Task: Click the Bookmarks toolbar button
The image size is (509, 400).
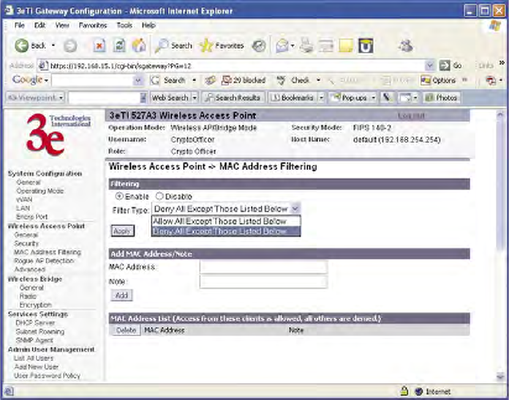Action: pos(293,97)
